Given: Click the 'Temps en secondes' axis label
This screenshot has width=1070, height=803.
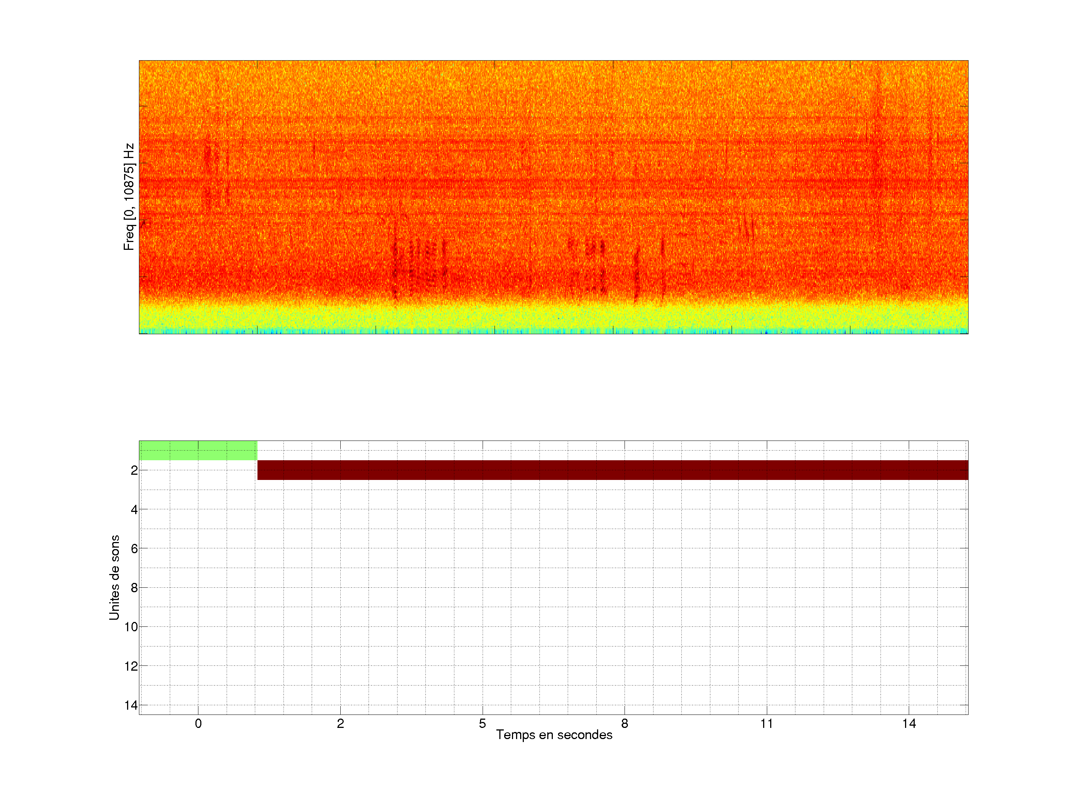Looking at the screenshot, I should point(554,735).
